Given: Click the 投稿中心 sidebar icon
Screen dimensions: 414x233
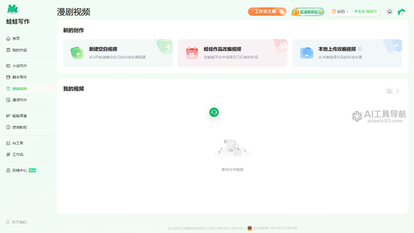Looking at the screenshot, I should point(8,170).
